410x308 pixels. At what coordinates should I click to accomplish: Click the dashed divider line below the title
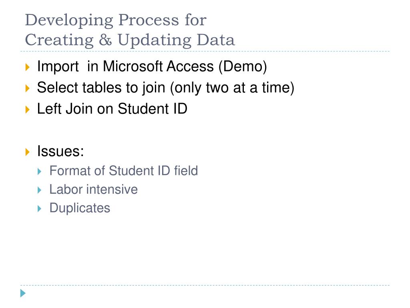click(205, 51)
